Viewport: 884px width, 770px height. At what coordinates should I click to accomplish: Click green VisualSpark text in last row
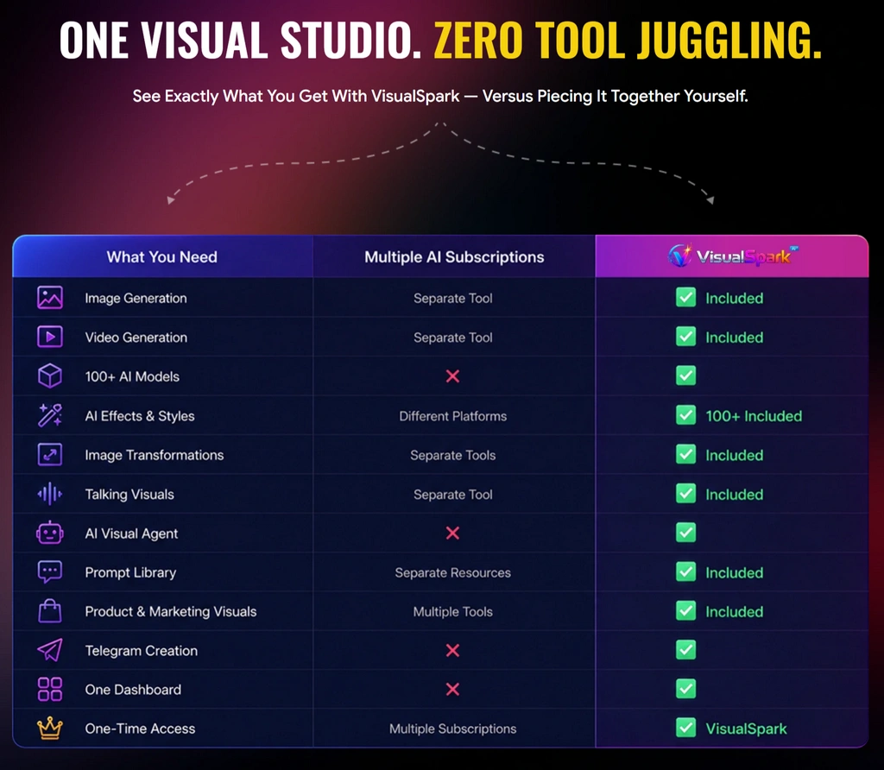(x=746, y=729)
